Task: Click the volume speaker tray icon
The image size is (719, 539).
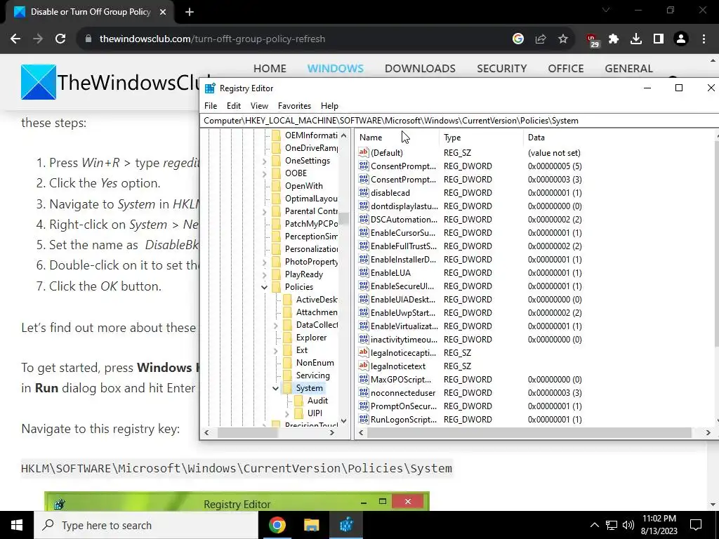Action: coord(628,525)
